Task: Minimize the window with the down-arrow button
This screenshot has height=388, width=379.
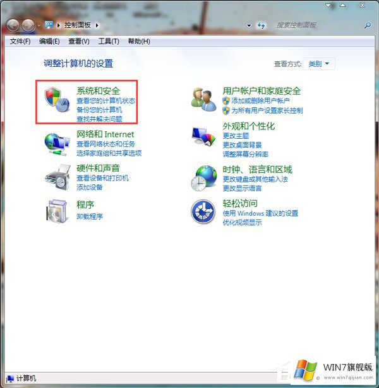Action: [328, 5]
